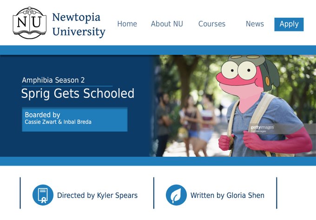This screenshot has width=316, height=220.
Task: Click the Sprig Gets Schooled headline
Action: click(x=78, y=94)
